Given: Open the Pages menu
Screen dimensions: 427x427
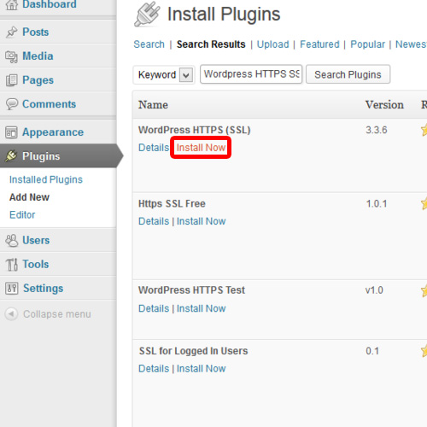Looking at the screenshot, I should click(38, 80).
